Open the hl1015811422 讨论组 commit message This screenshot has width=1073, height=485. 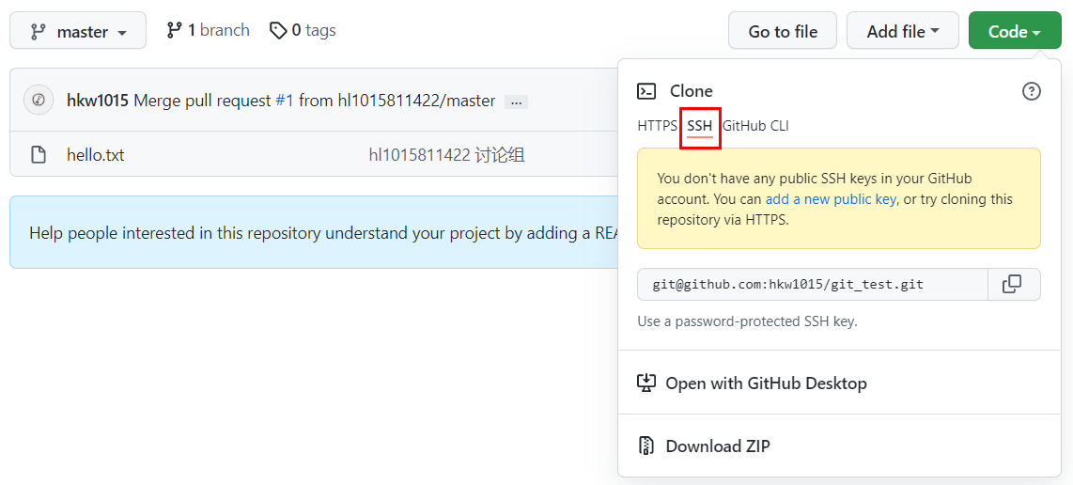pos(447,155)
